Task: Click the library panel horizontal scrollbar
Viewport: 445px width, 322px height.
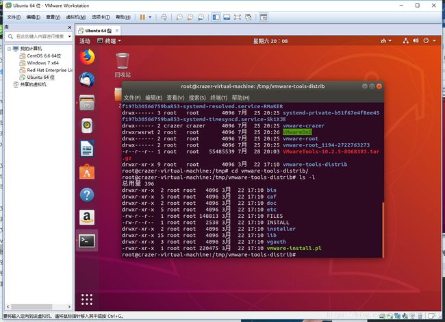Action: (x=31, y=307)
